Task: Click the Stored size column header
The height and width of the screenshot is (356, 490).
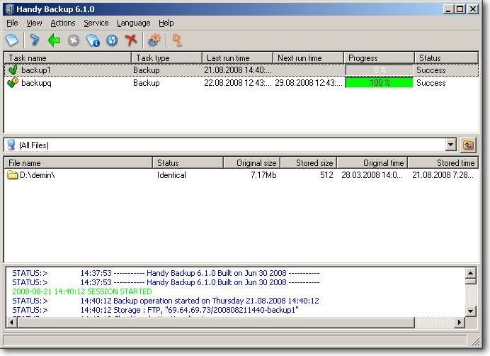Action: [309, 163]
